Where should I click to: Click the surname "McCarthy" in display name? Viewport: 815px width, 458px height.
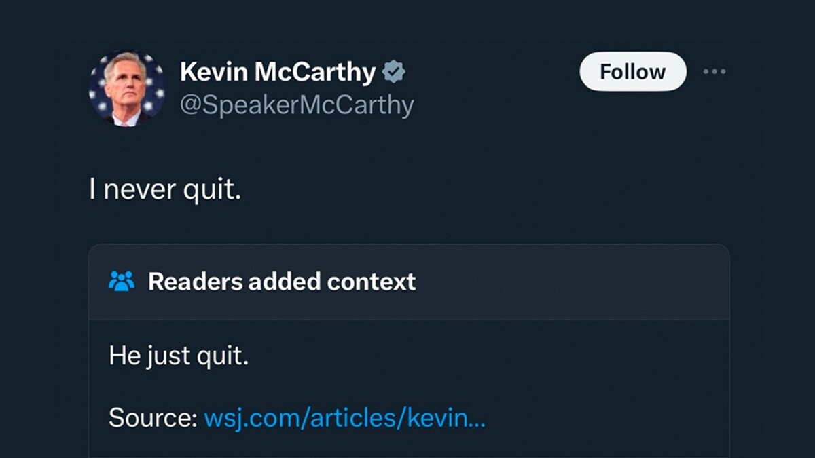click(314, 72)
